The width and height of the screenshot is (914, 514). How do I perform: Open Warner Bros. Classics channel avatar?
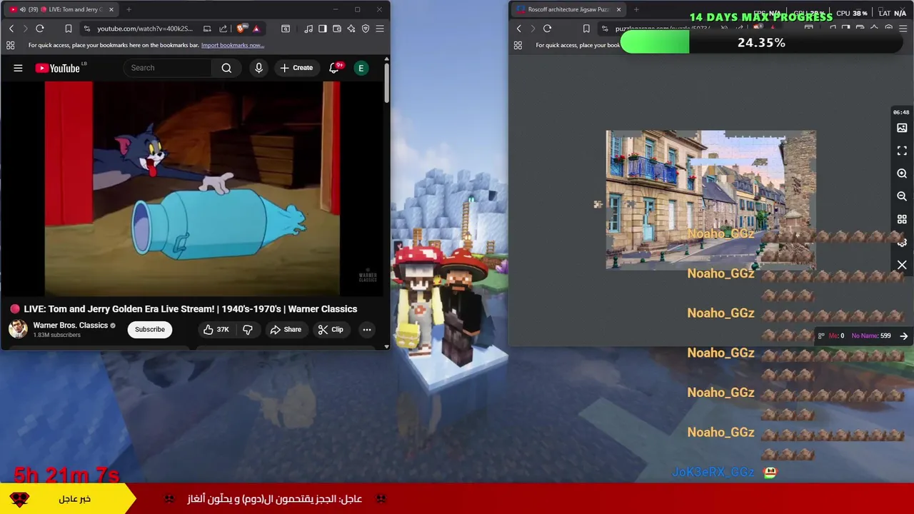coord(18,329)
